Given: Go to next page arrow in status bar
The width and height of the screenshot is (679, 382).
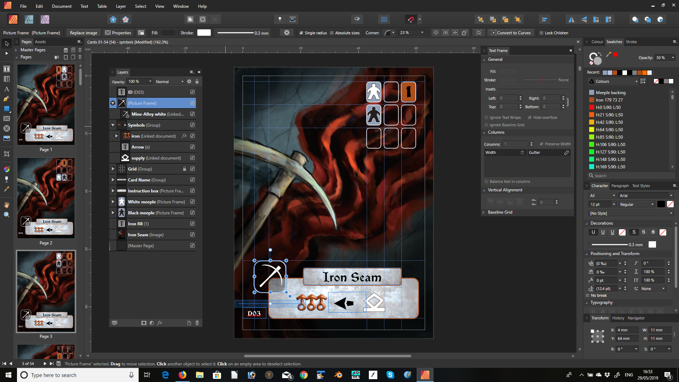Looking at the screenshot, I should coord(45,363).
